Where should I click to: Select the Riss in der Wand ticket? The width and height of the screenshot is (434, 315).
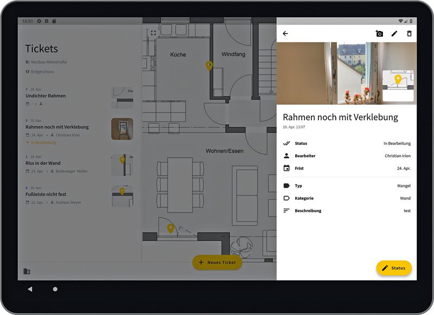tap(43, 163)
